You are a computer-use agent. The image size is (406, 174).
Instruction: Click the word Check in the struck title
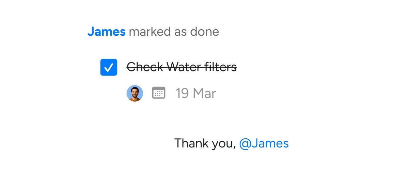[x=145, y=67]
